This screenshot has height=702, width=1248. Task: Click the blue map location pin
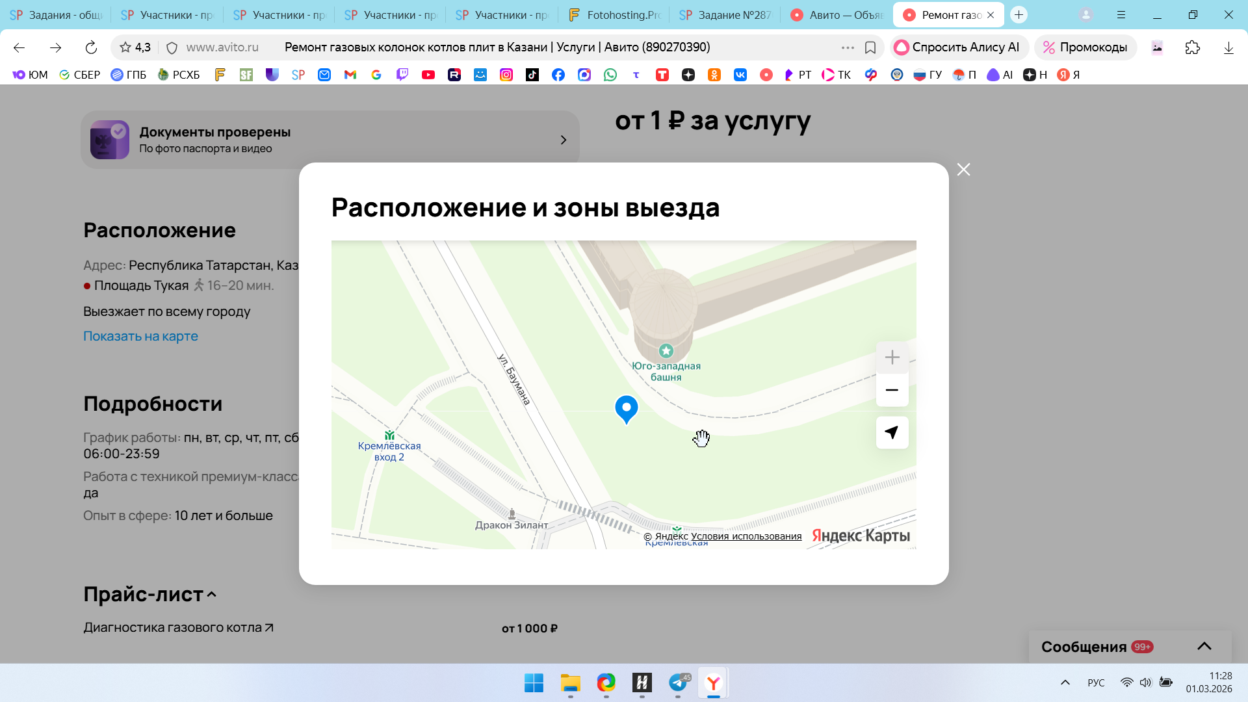point(626,409)
